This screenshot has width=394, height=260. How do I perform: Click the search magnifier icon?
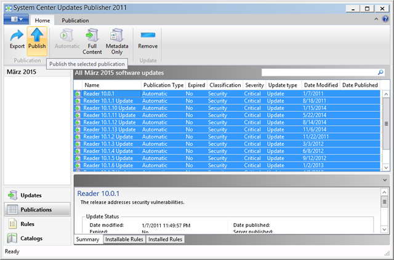click(380, 73)
